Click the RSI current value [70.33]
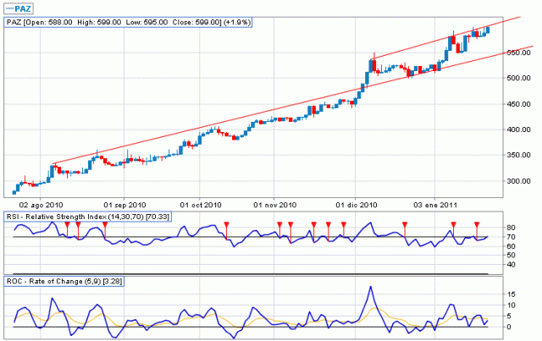Screen dimensions: 542x341 point(158,217)
